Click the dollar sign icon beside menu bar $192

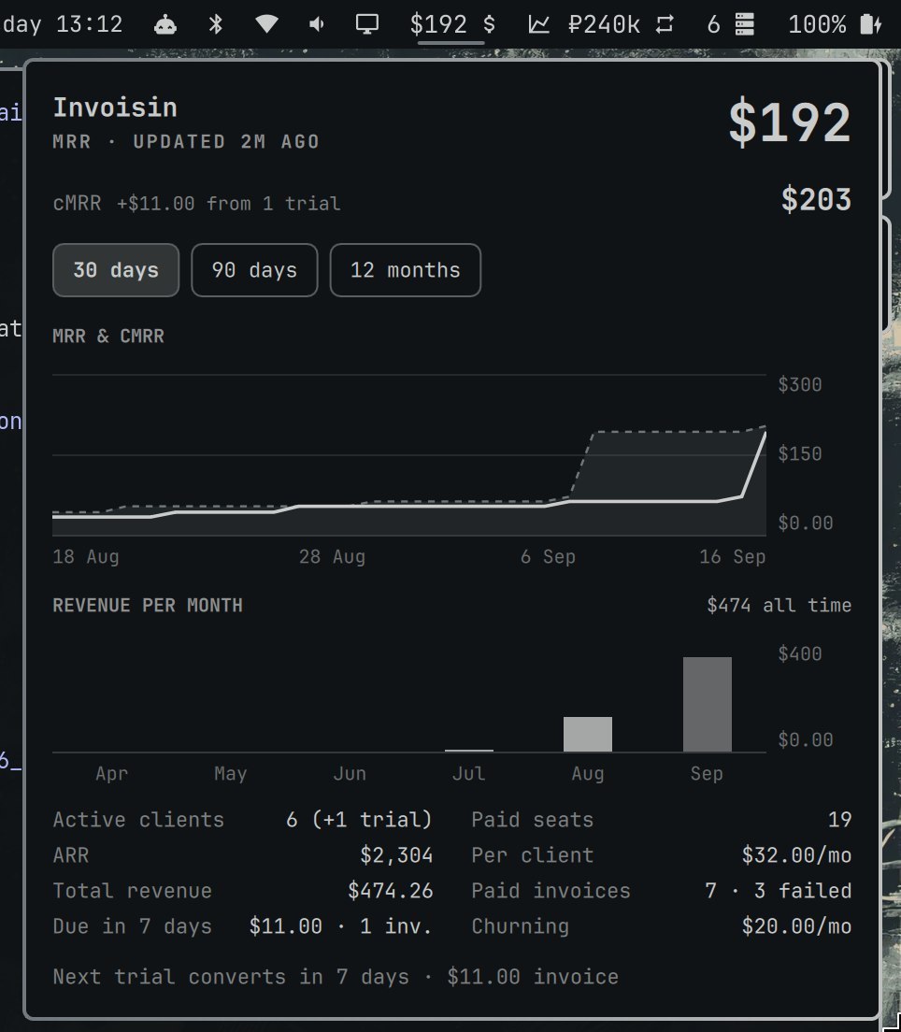pos(489,25)
